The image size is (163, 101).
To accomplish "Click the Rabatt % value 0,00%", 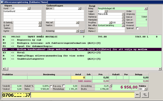I will coord(42,86).
